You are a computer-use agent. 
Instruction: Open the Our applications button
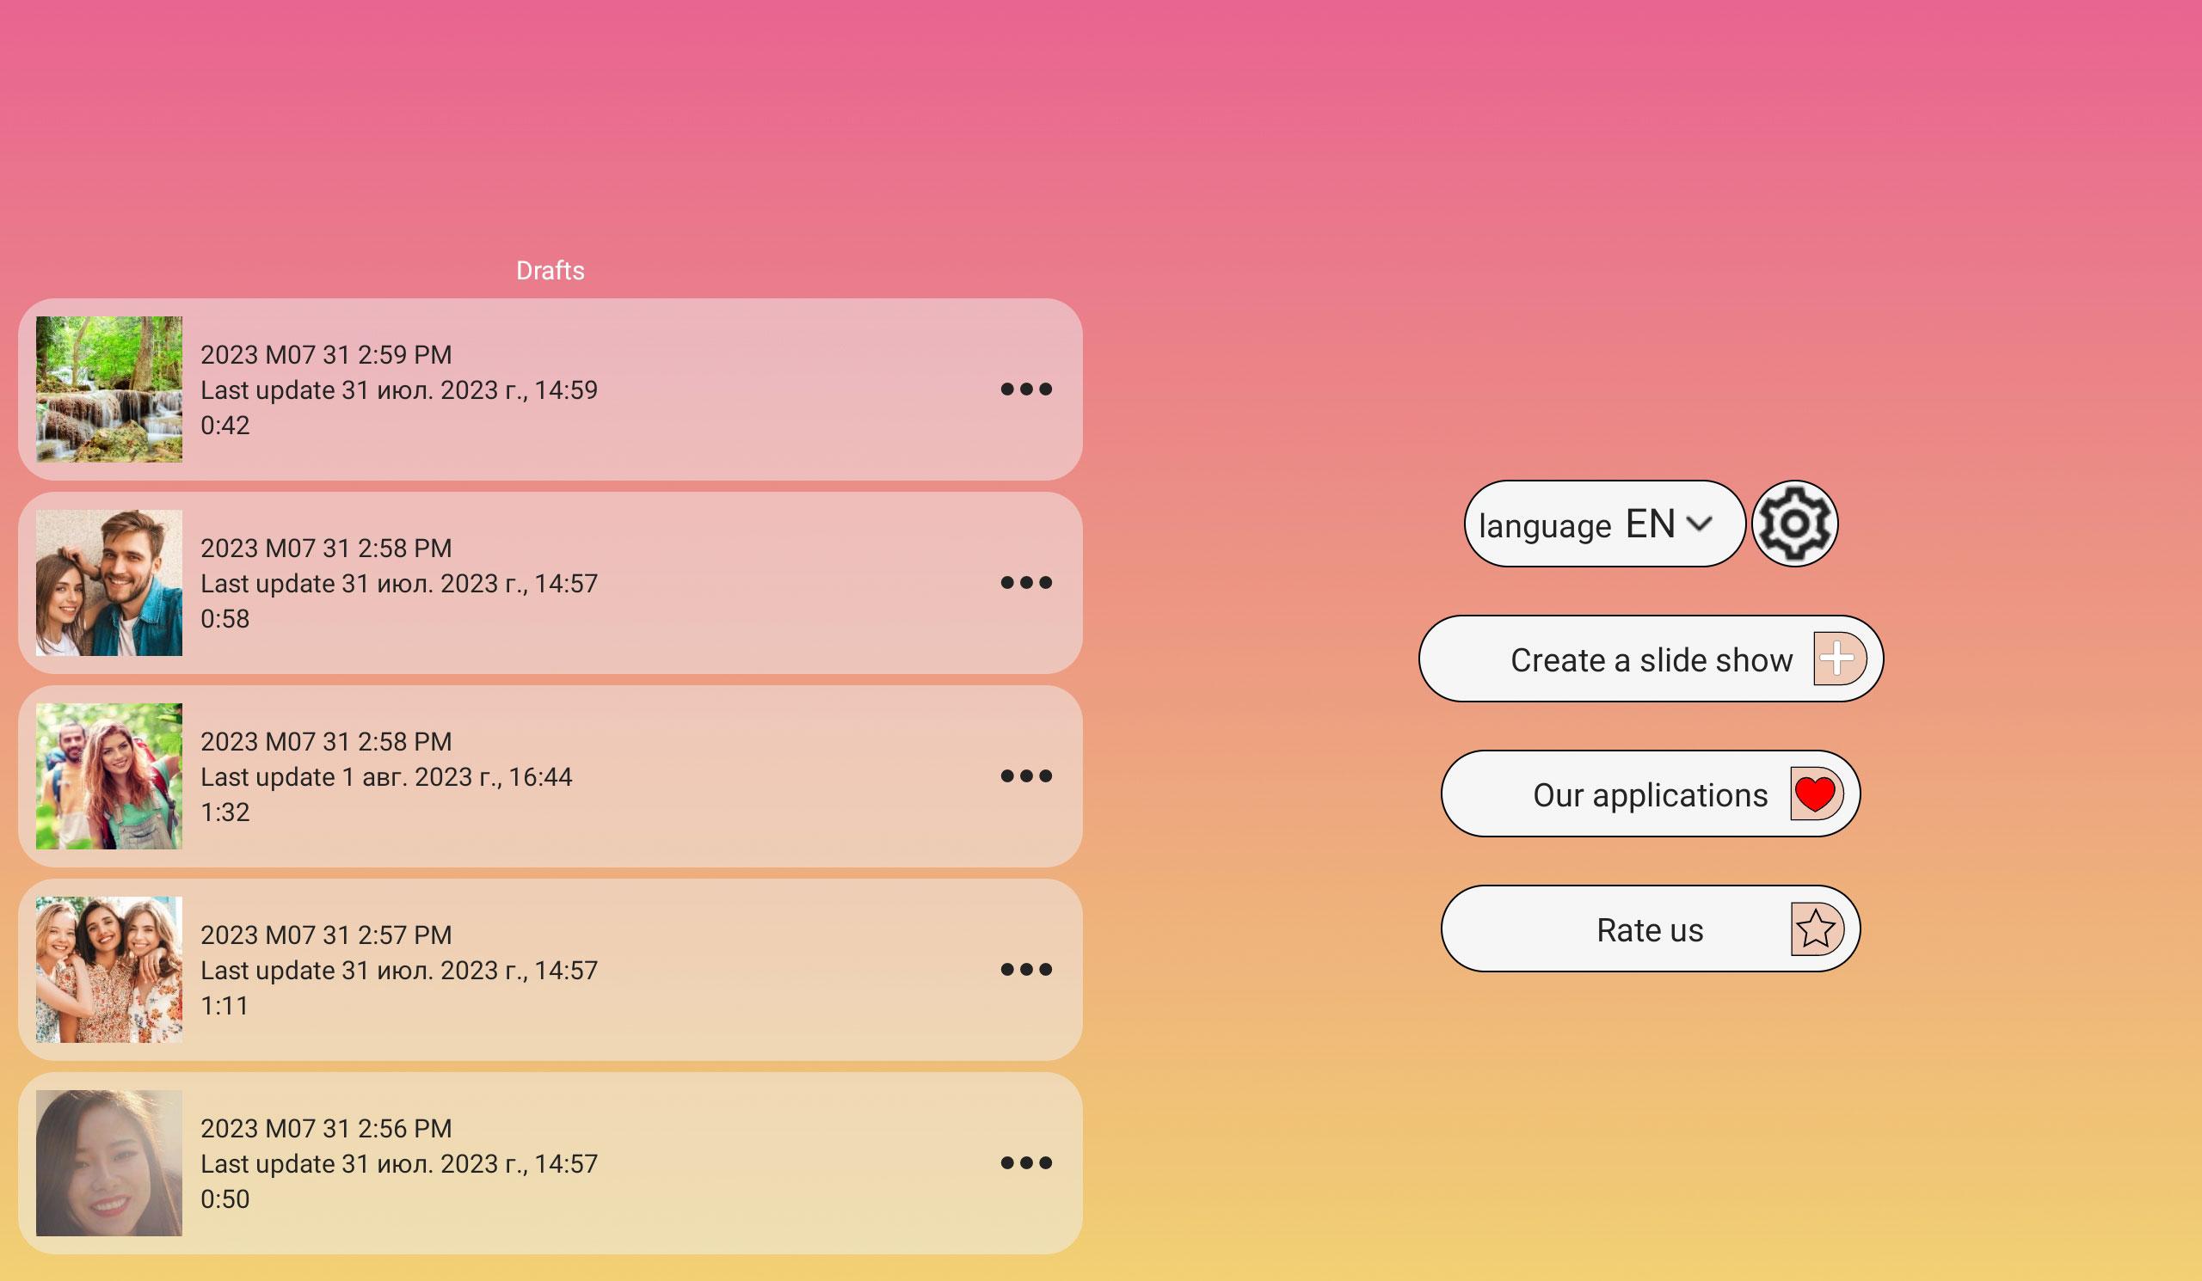pos(1651,794)
